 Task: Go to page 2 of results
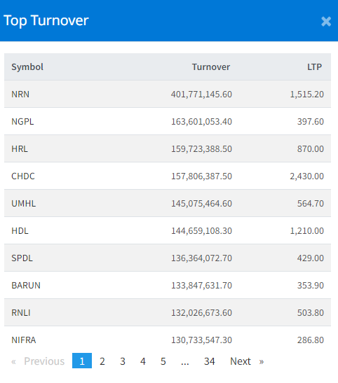pos(102,361)
